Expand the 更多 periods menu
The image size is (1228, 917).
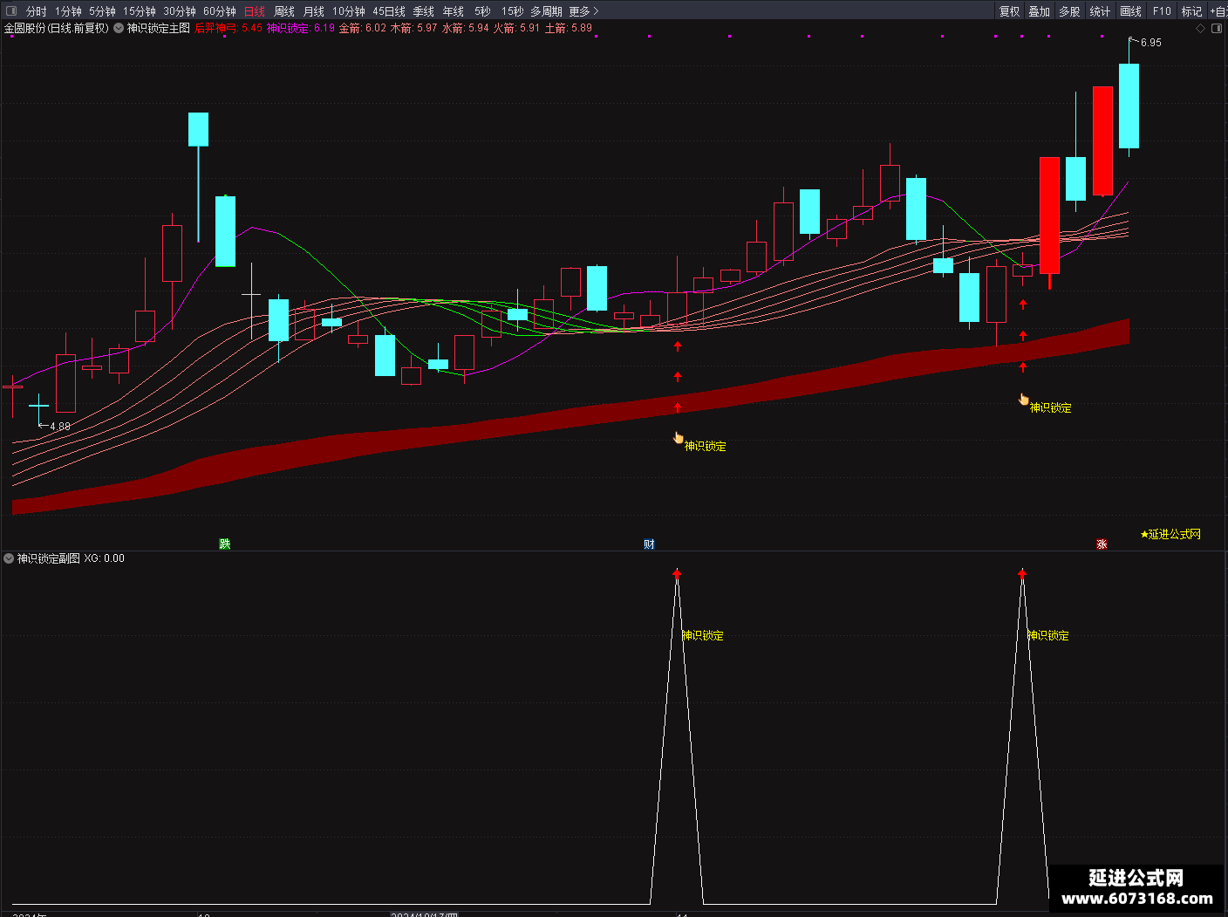pos(583,11)
